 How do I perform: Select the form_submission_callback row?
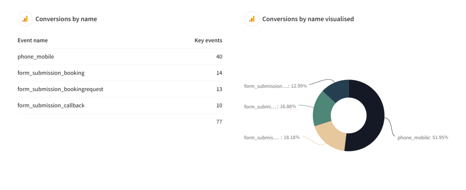pos(122,105)
